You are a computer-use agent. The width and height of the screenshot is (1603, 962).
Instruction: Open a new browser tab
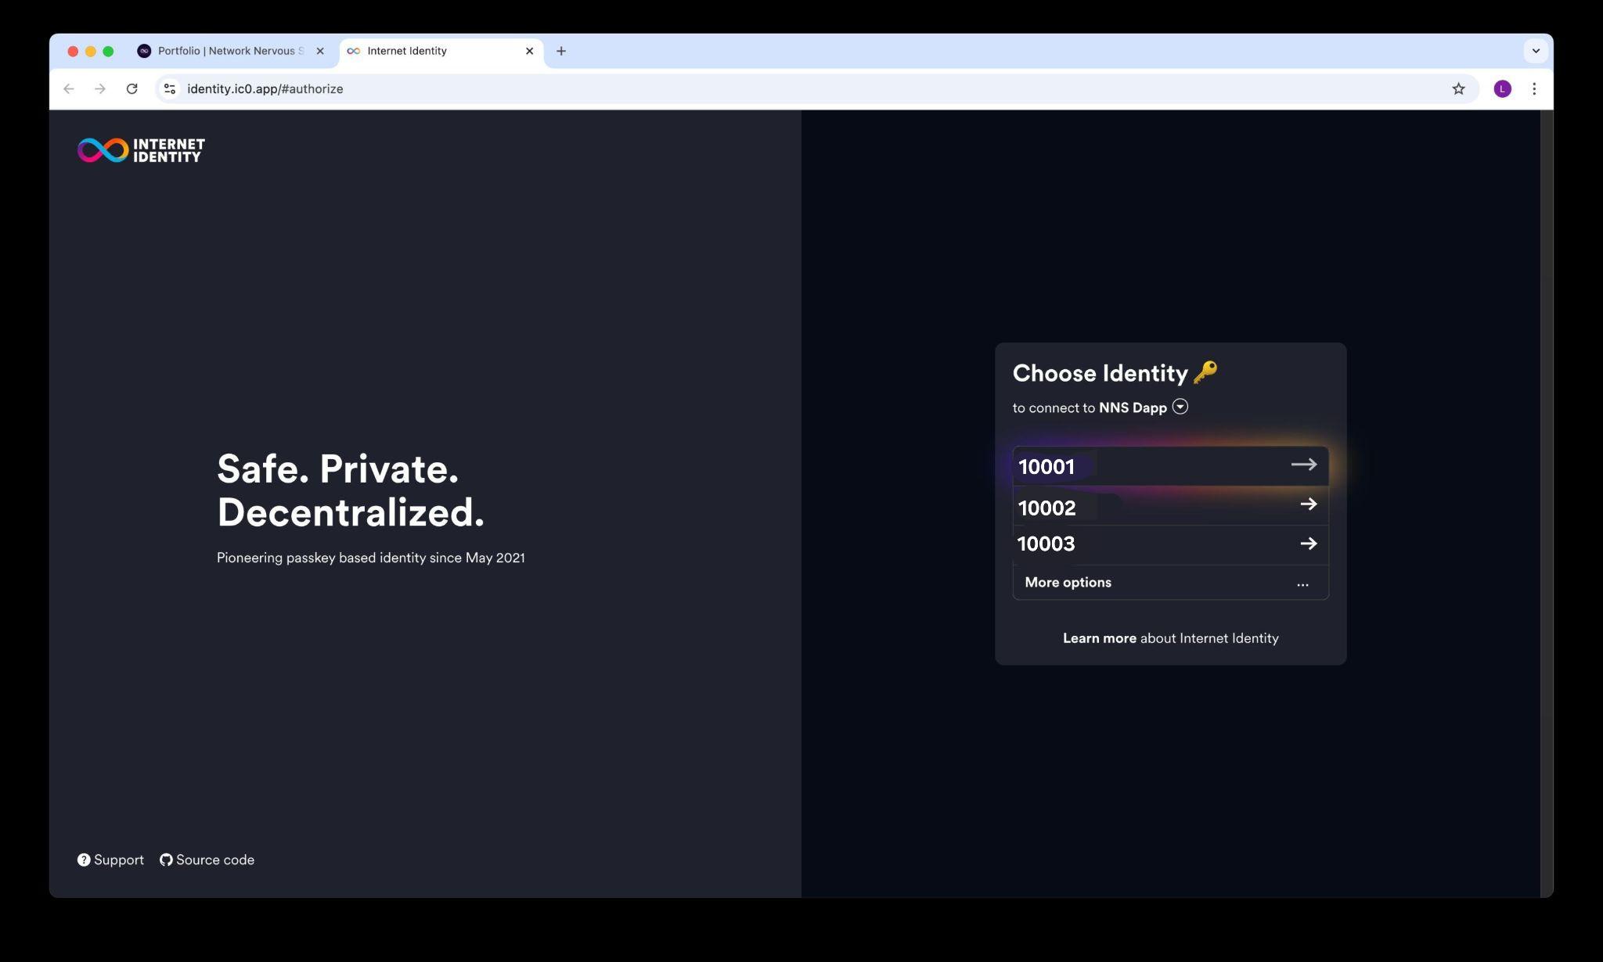tap(560, 51)
